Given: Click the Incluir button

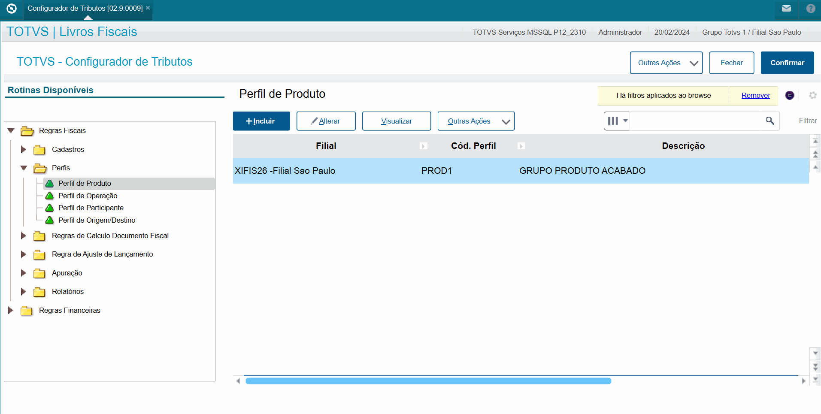Looking at the screenshot, I should [x=261, y=121].
